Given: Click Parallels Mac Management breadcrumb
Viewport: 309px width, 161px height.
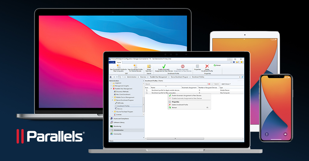Looking at the screenshot, I should [x=158, y=77].
